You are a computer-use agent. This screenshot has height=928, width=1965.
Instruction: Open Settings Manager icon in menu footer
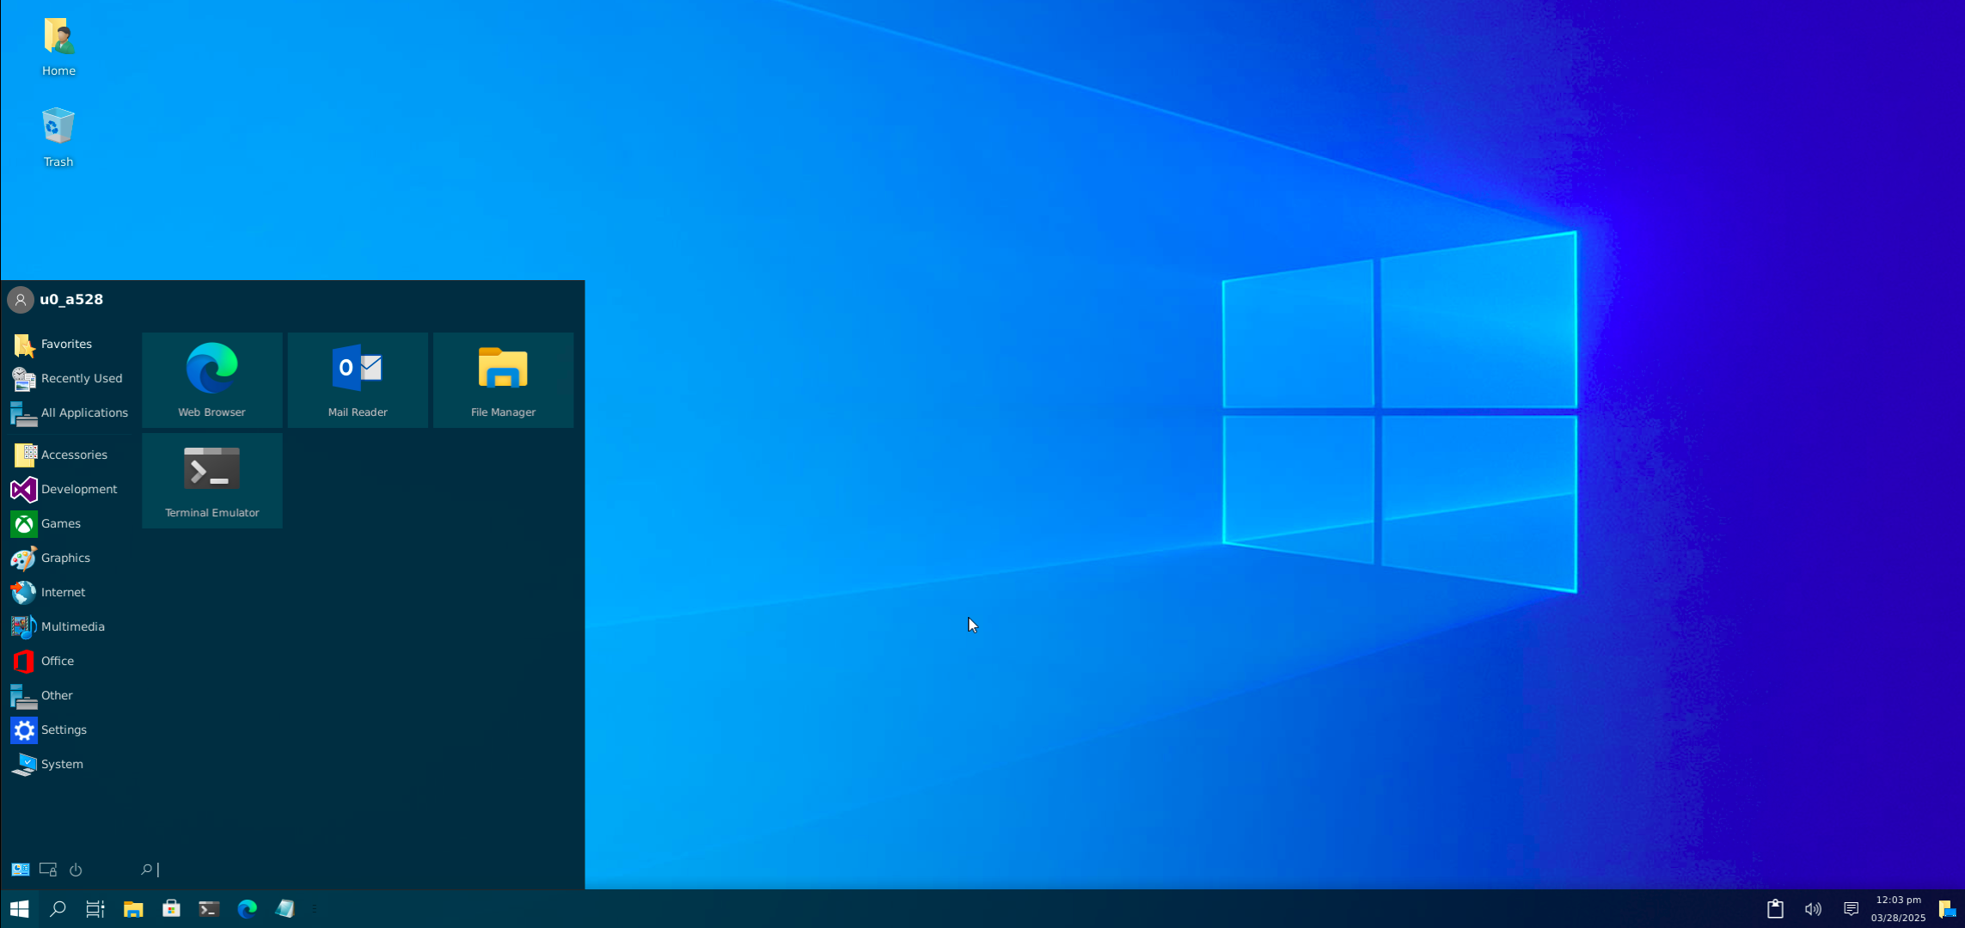click(x=21, y=870)
